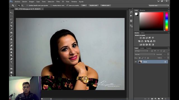Click the zoom in mode icon in options bar
The width and height of the screenshot is (179, 100).
pos(19,6)
